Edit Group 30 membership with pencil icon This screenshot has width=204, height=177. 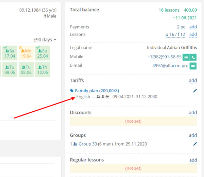coord(195,144)
